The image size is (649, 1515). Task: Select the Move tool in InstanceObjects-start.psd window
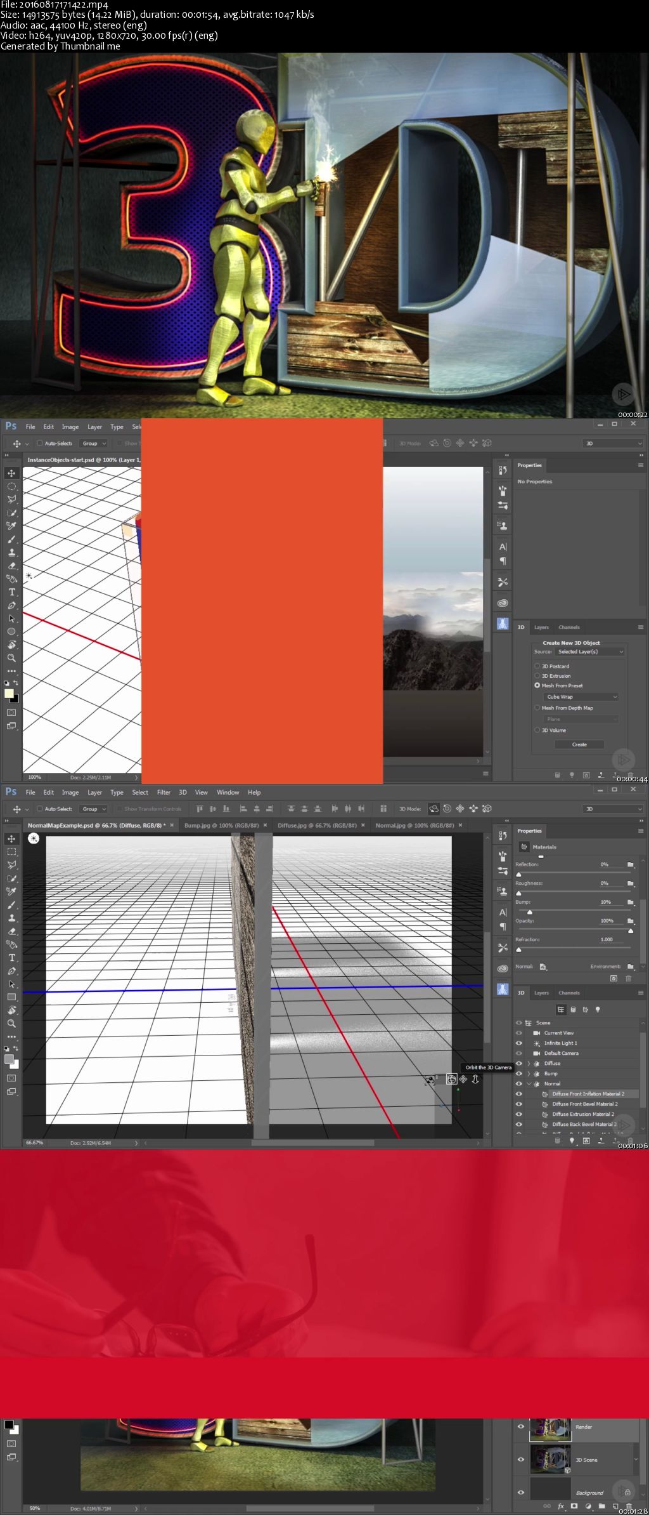[x=11, y=473]
